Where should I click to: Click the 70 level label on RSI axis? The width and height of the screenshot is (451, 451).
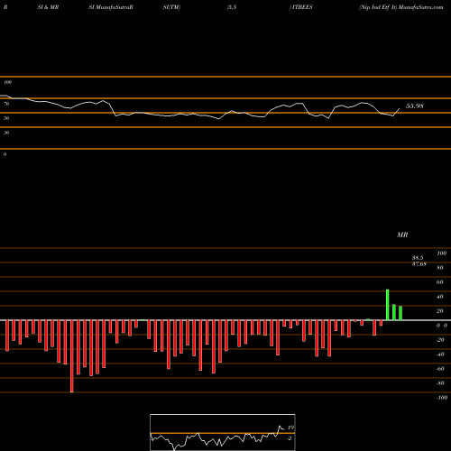[6, 104]
